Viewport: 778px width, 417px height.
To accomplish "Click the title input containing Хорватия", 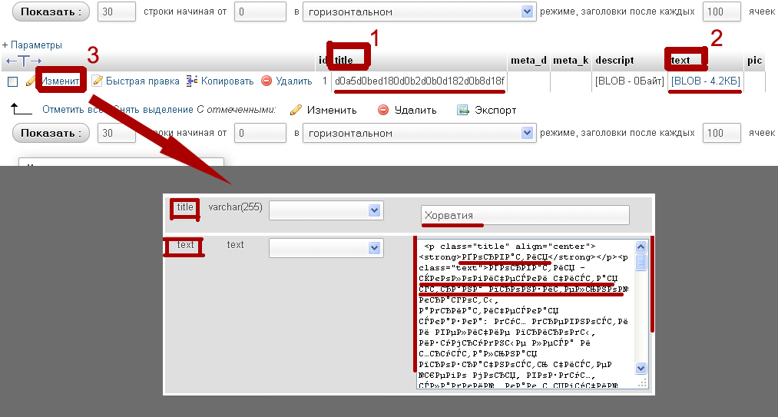I will tap(525, 215).
